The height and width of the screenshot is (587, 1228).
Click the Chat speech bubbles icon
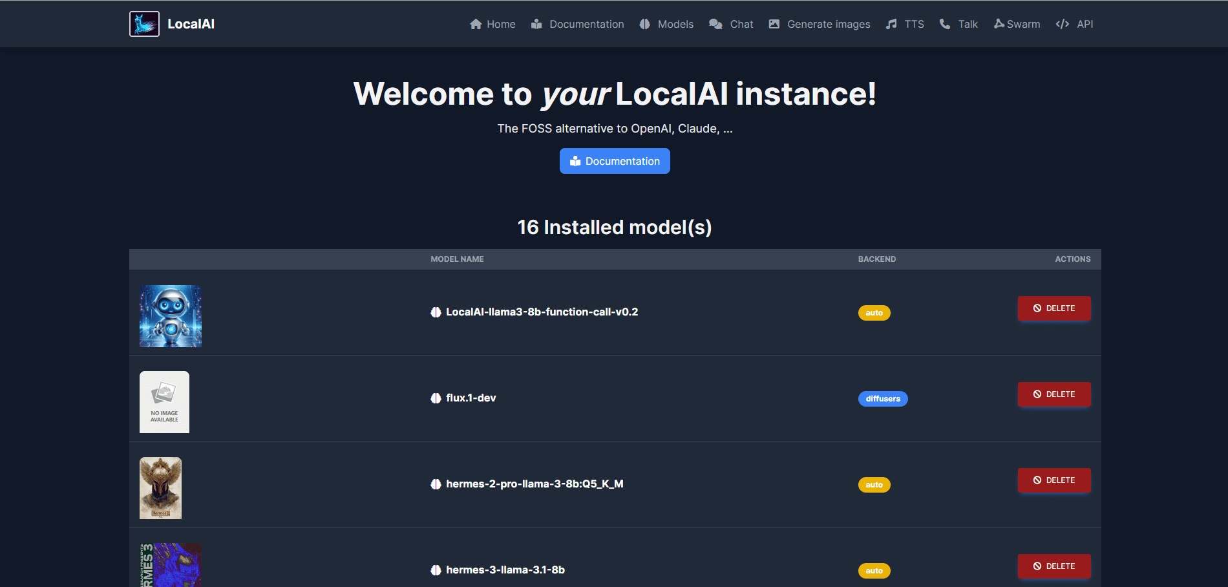coord(715,24)
